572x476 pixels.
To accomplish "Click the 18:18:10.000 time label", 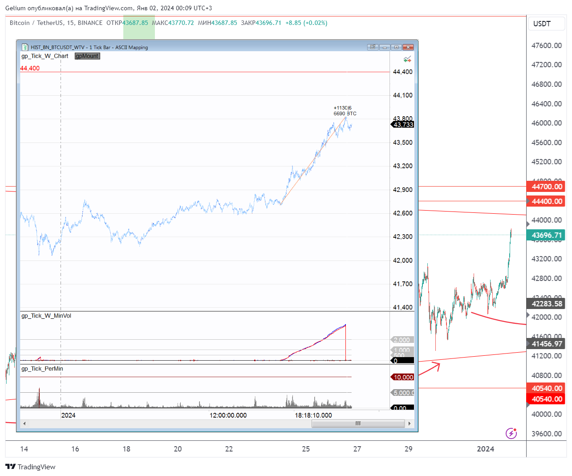I will (x=313, y=415).
